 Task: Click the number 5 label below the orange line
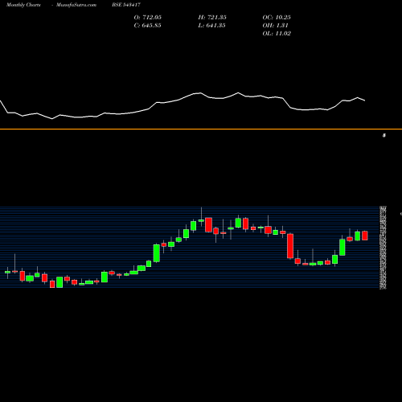[384, 135]
